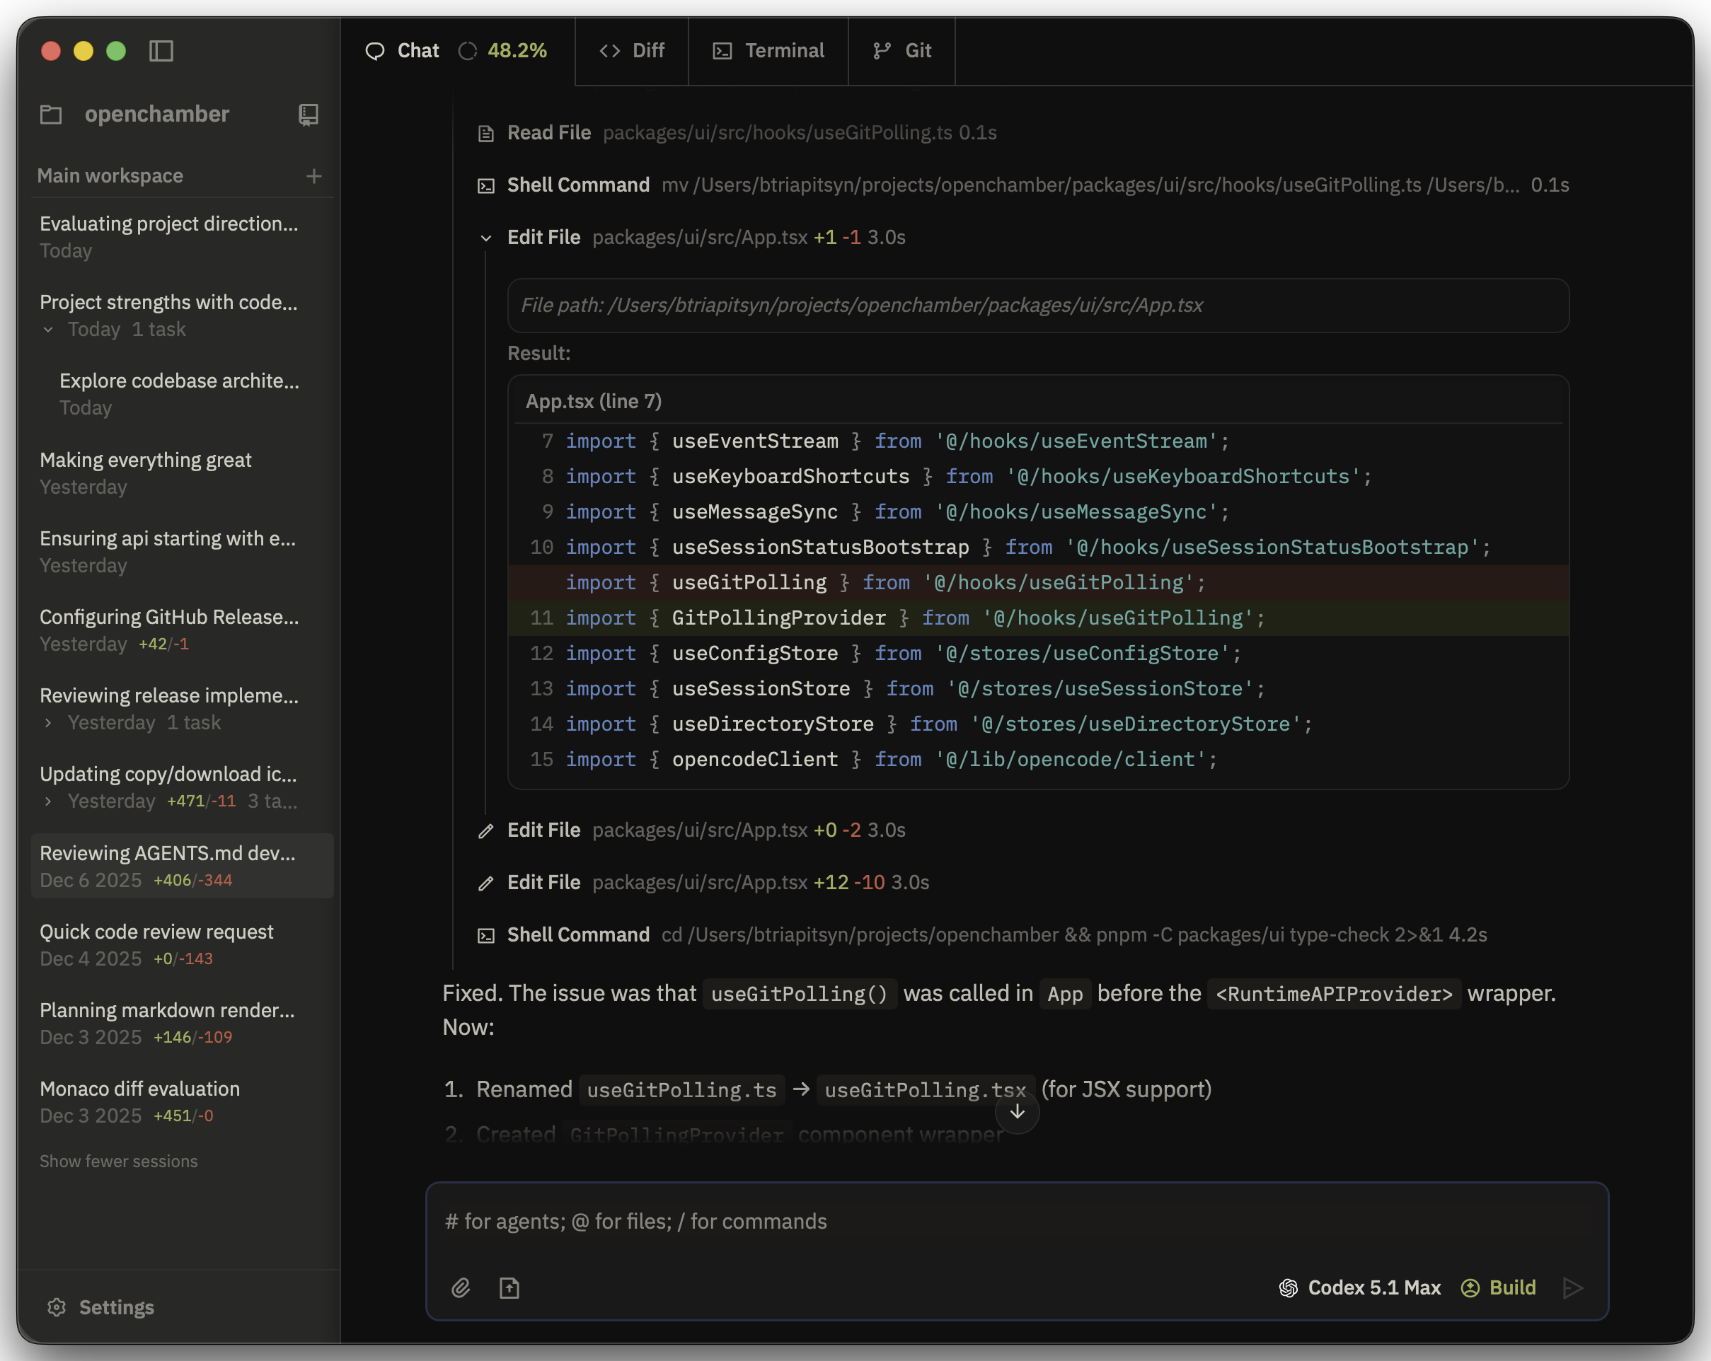Screen dimensions: 1711x1361
Task: Open the Build agent selector
Action: pyautogui.click(x=1498, y=1287)
